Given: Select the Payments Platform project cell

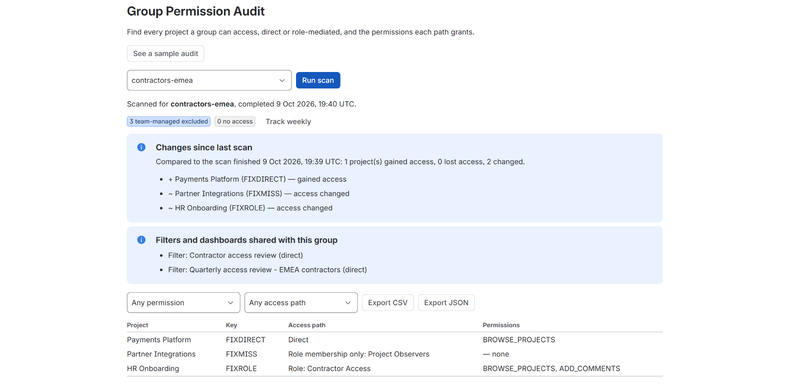Looking at the screenshot, I should point(159,340).
